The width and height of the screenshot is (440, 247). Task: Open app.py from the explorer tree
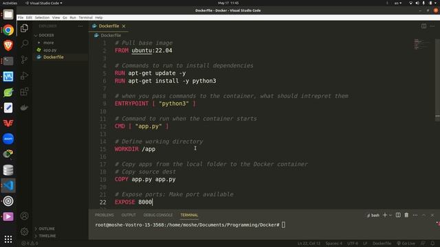coord(50,50)
